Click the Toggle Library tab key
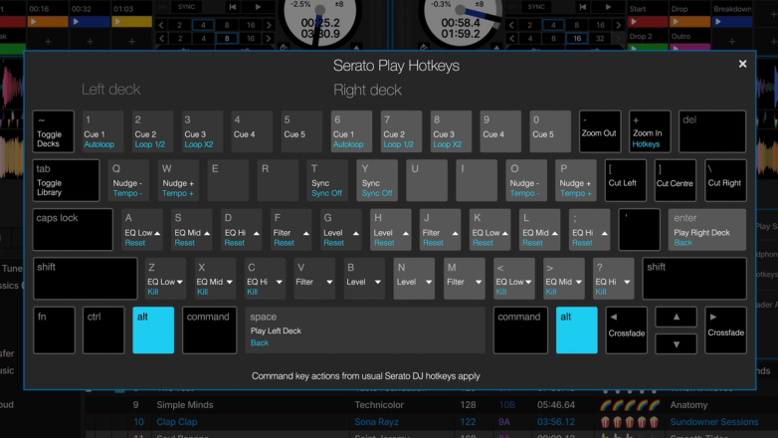This screenshot has width=778, height=438. [66, 180]
